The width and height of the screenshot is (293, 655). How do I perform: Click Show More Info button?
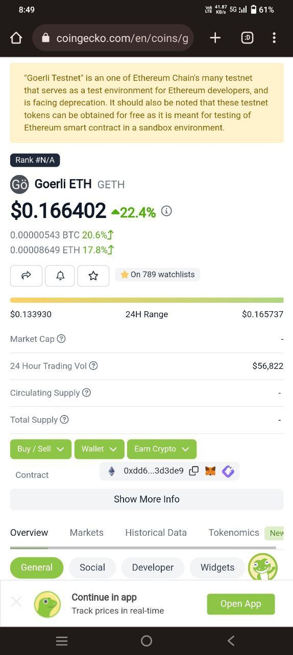point(146,499)
